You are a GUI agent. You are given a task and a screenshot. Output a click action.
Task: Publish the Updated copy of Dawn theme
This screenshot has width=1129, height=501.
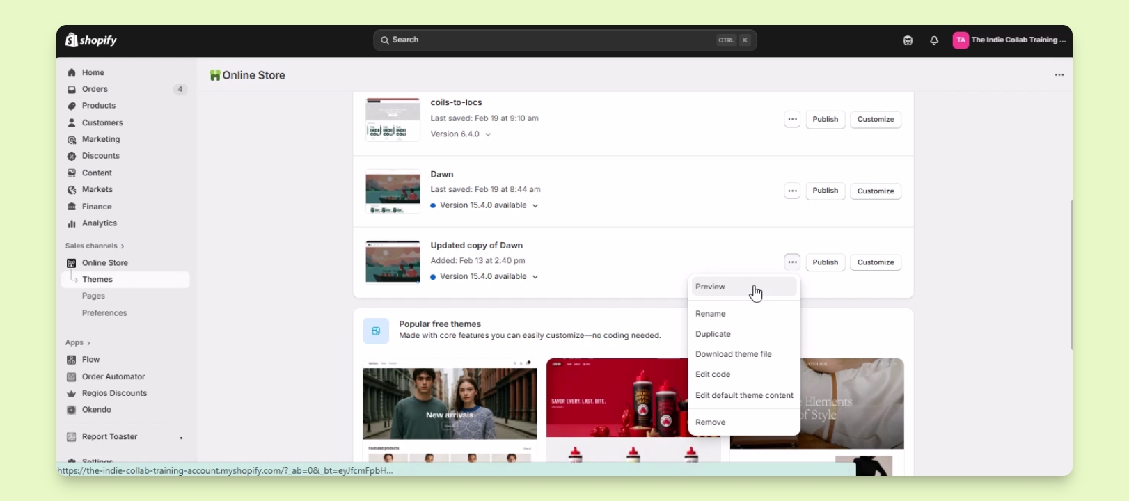pyautogui.click(x=826, y=262)
